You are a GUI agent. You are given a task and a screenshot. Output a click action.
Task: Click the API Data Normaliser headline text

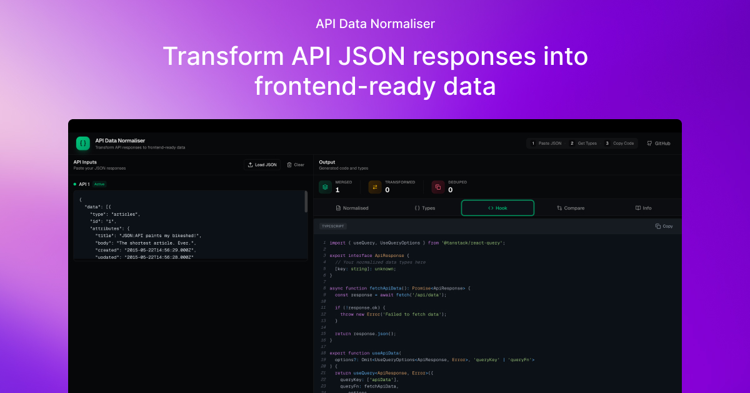click(375, 24)
